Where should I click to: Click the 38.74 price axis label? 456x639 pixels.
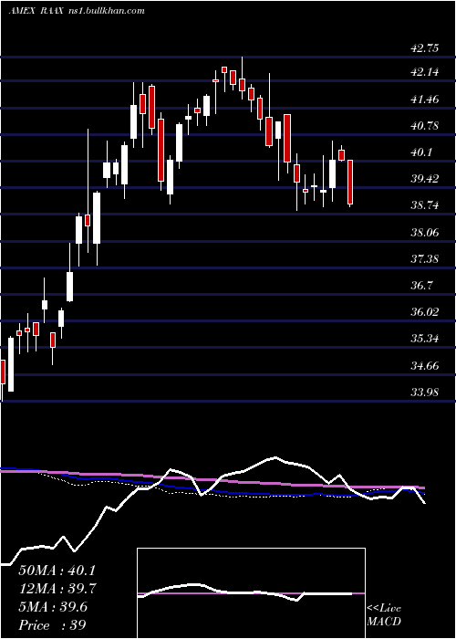pos(425,205)
